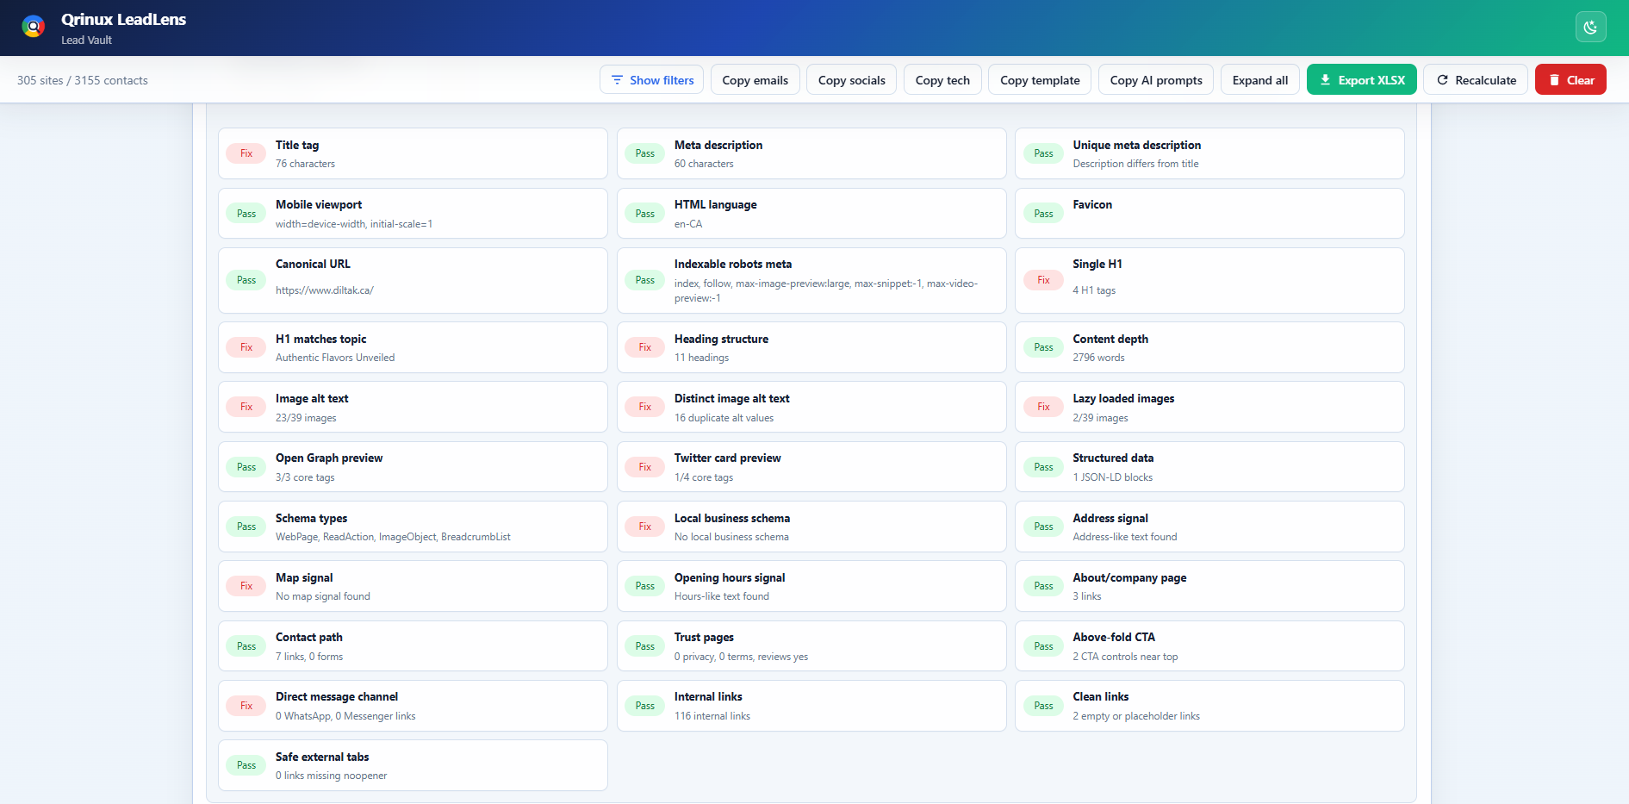Viewport: 1629px width, 804px height.
Task: Click '0 privacy, 0 terms, reviews yes' text
Action: tap(741, 657)
